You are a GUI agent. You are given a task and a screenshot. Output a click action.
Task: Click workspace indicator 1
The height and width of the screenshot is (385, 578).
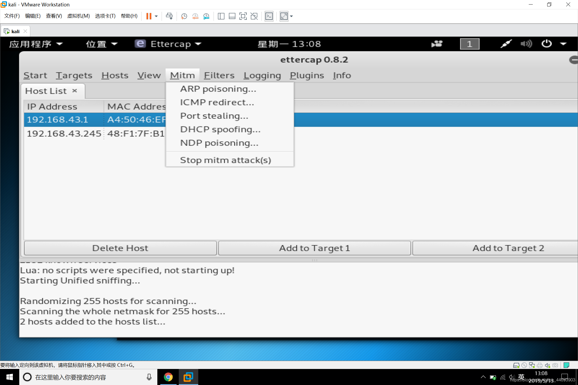[x=470, y=44]
